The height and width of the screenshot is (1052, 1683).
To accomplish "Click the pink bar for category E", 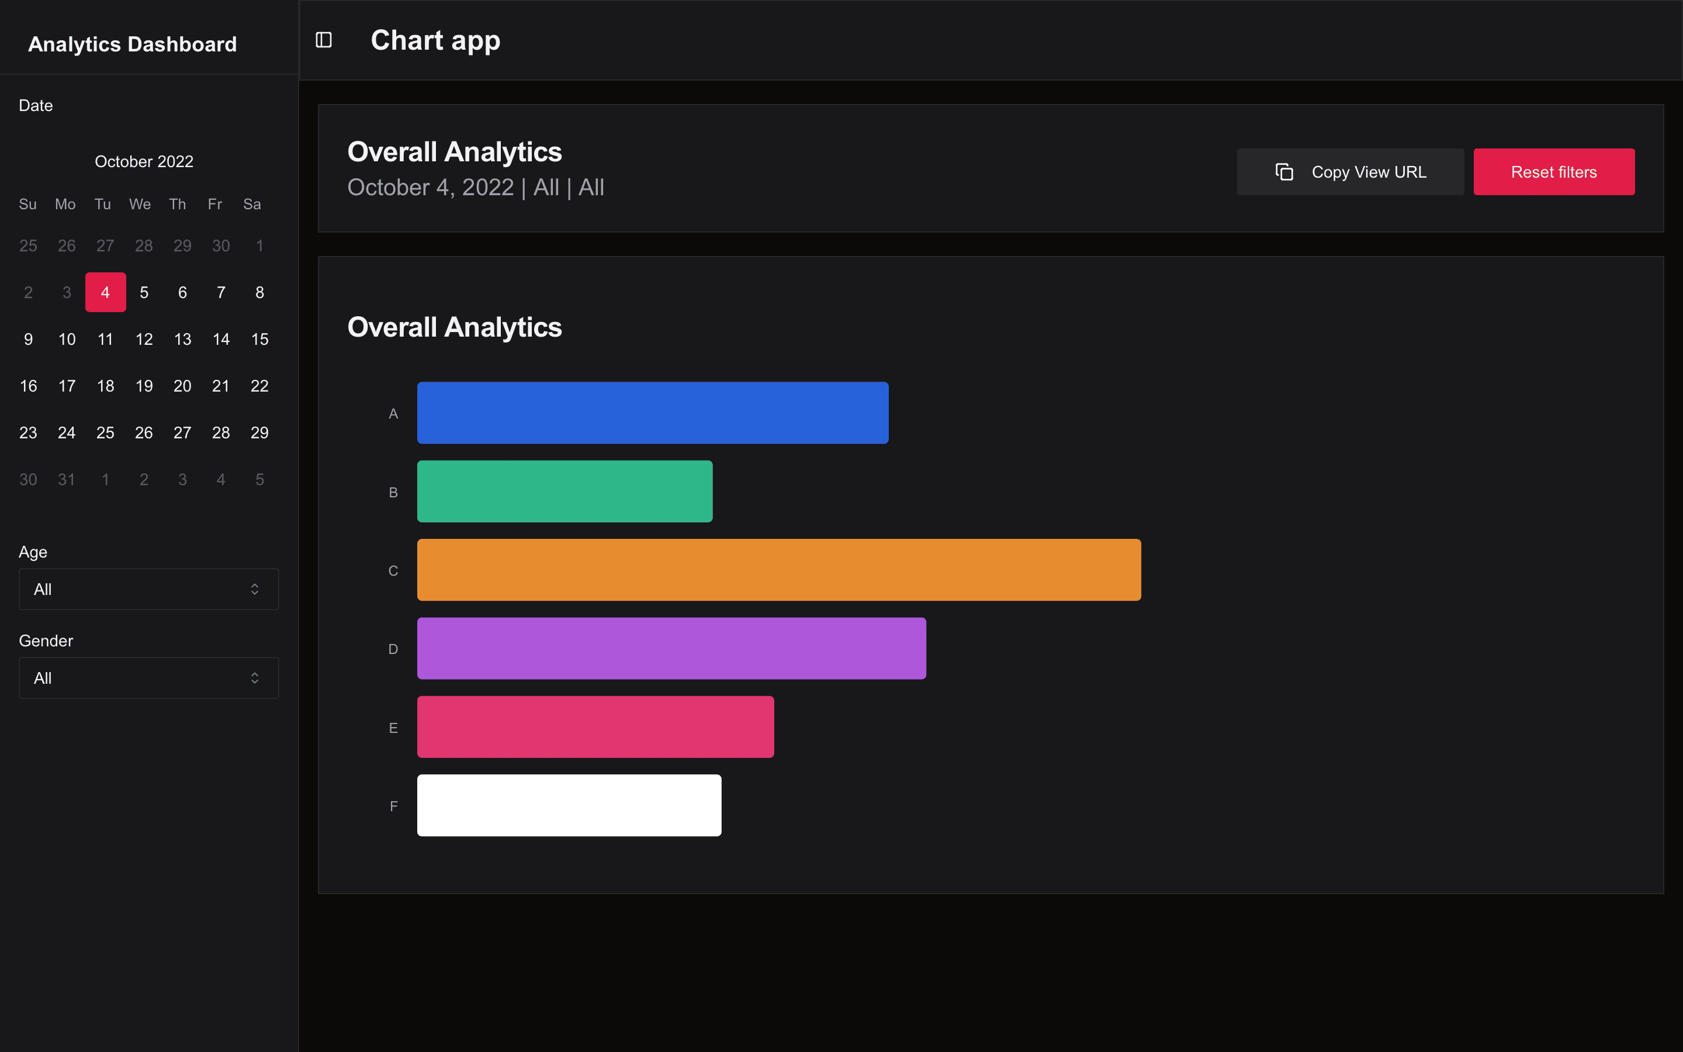I will pos(595,727).
